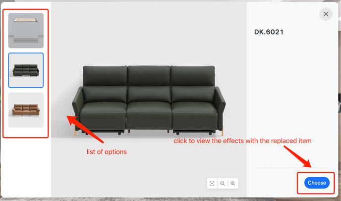Click the fit-to-view icon in preview toolbar
Image resolution: width=341 pixels, height=201 pixels.
point(212,183)
